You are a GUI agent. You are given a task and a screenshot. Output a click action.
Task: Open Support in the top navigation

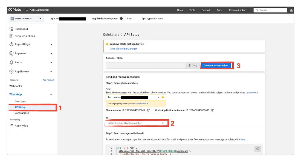click(206, 10)
